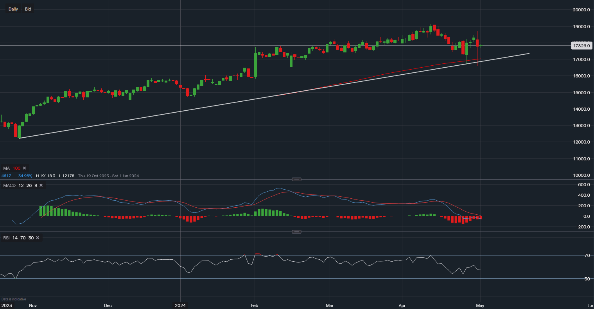Toggle the Bid price mode
Screen dimensions: 594x309
(27, 9)
